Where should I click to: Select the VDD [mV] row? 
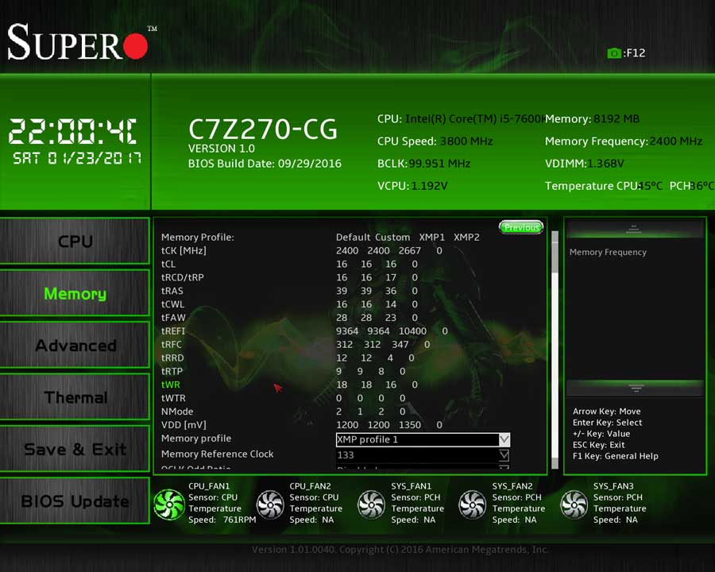(x=302, y=425)
